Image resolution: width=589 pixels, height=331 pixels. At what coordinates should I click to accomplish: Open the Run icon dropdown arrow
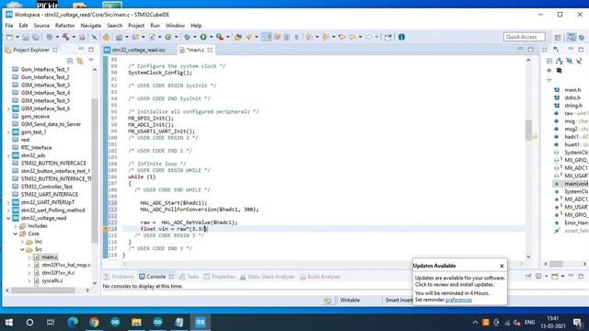click(211, 37)
